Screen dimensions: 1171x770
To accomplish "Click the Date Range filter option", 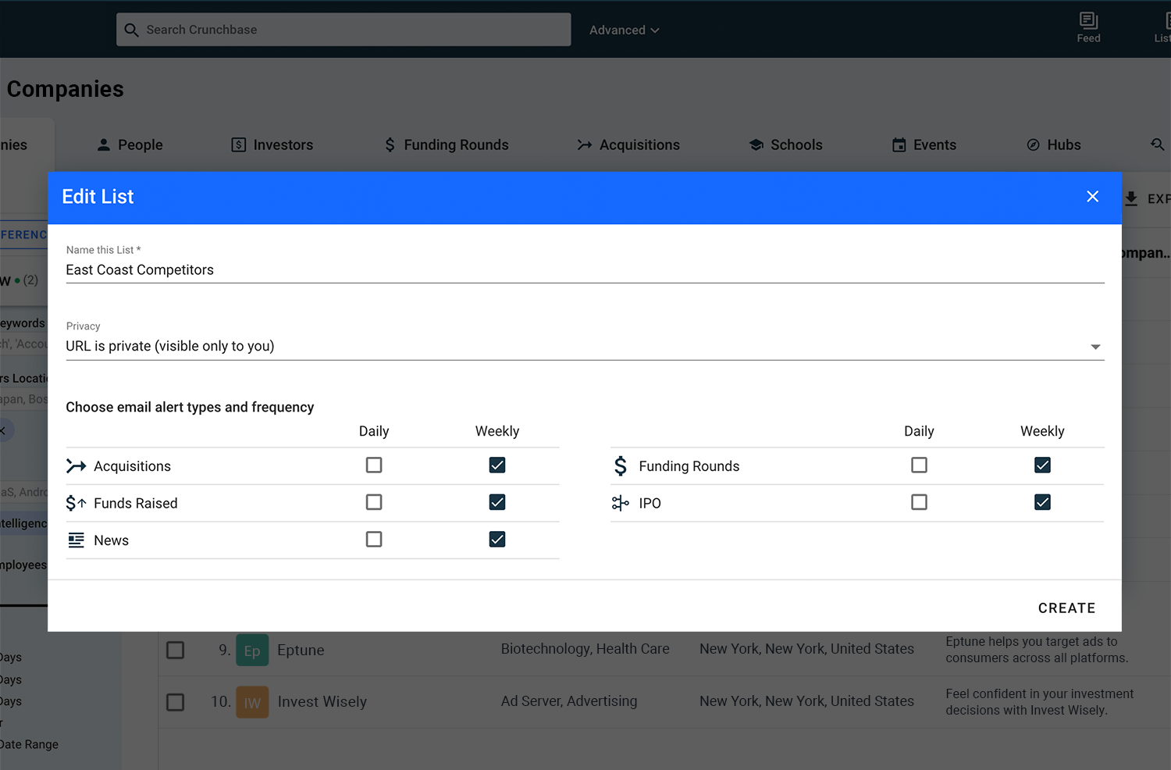I will (x=30, y=744).
